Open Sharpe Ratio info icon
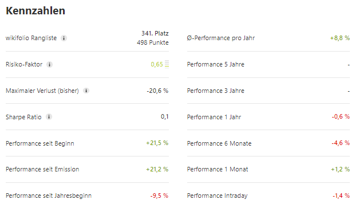The height and width of the screenshot is (215, 363). (49, 116)
